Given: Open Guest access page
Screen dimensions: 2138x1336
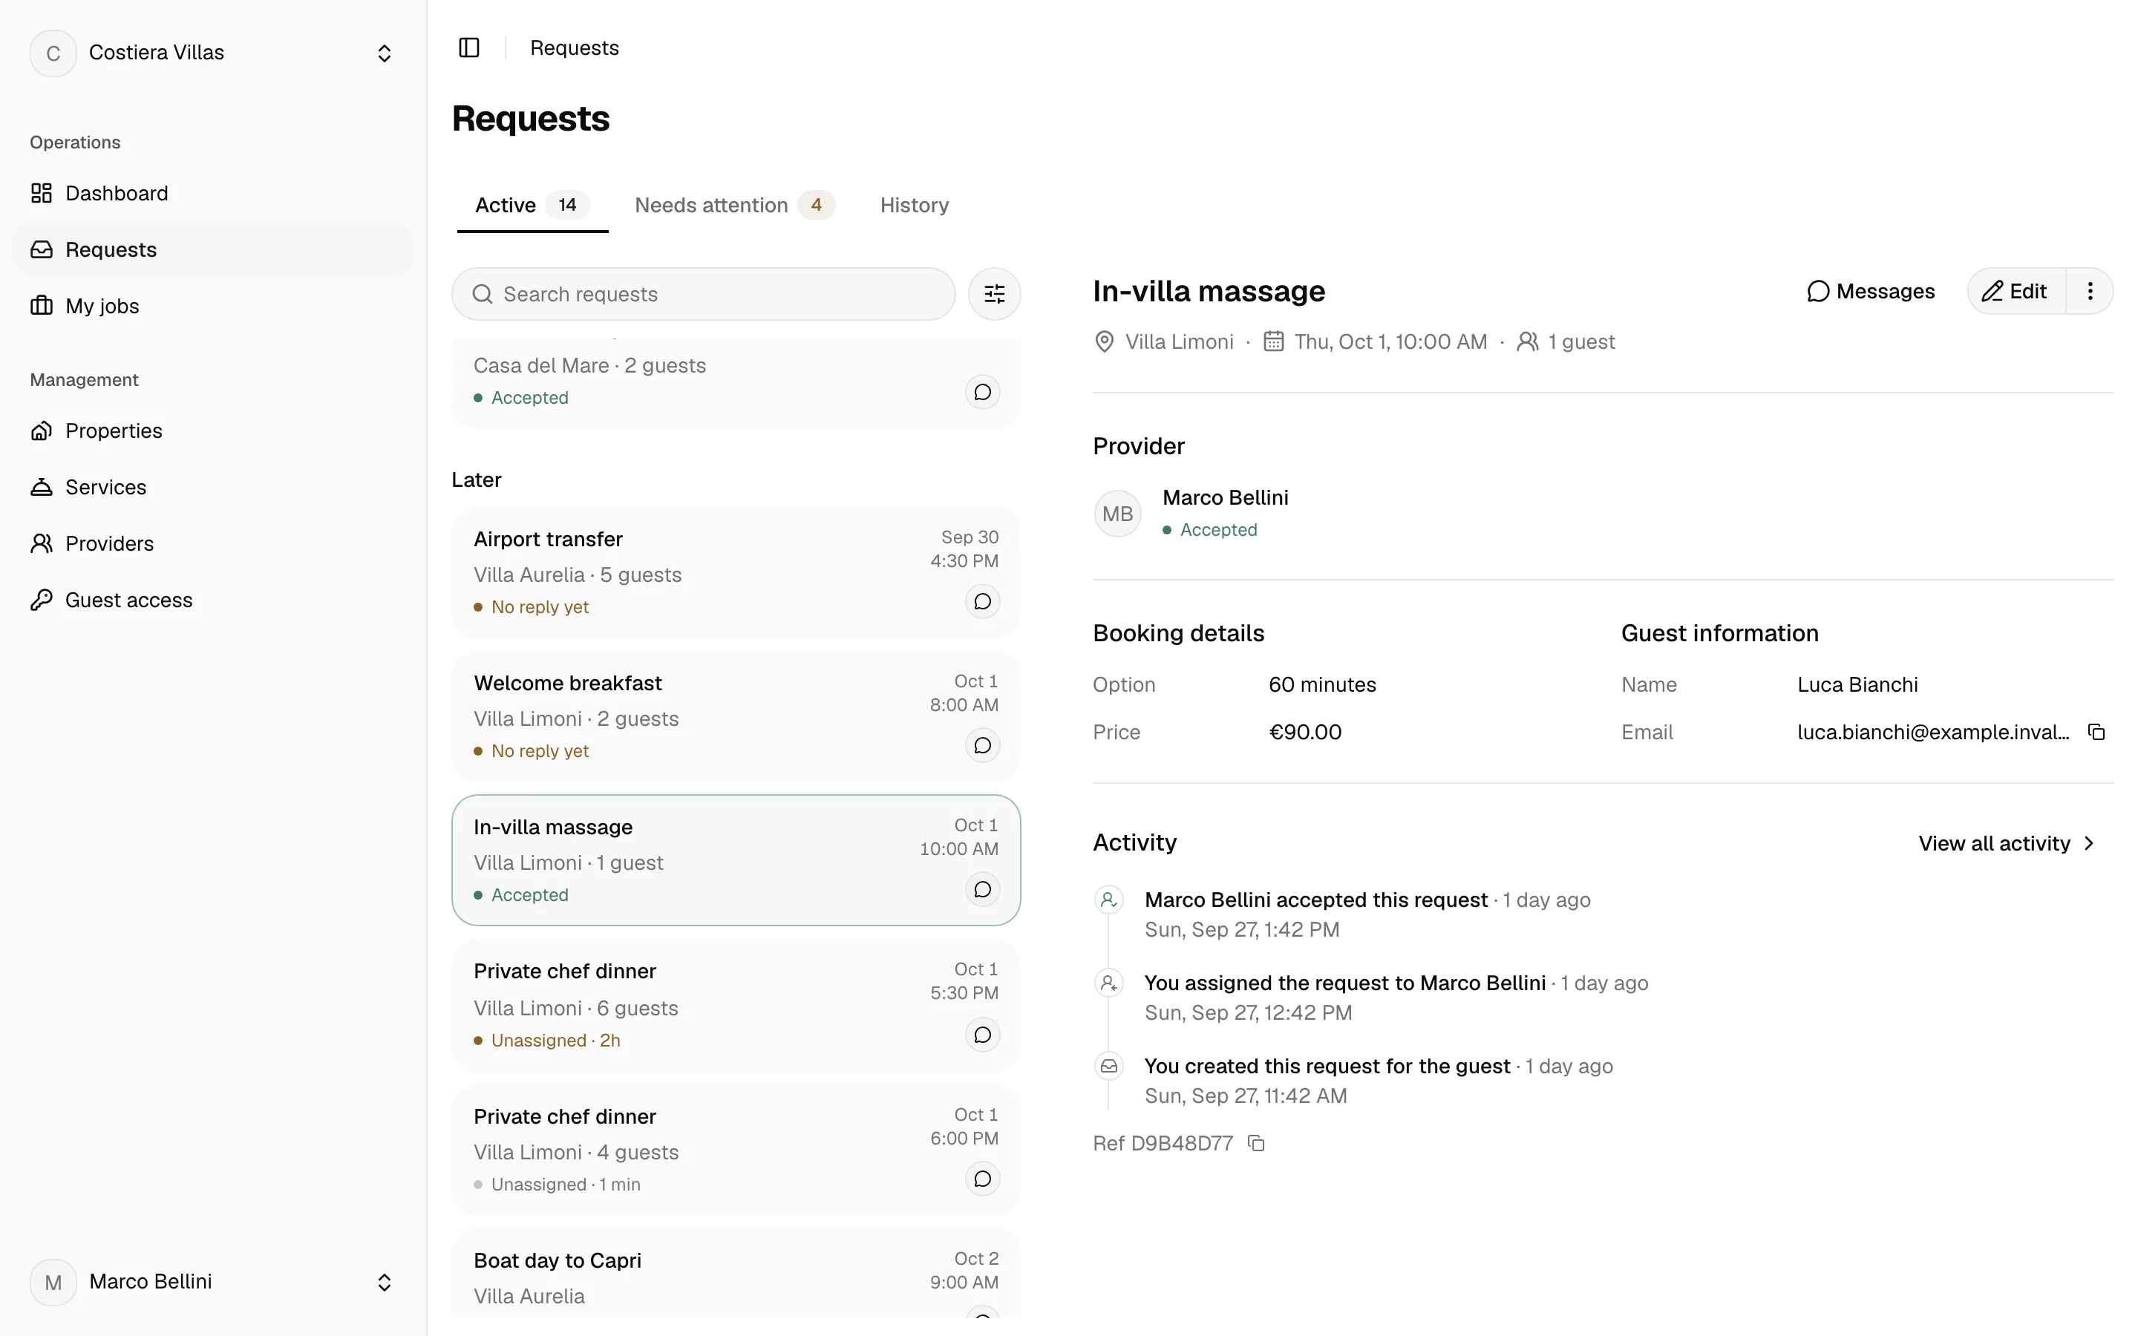Looking at the screenshot, I should pyautogui.click(x=213, y=600).
